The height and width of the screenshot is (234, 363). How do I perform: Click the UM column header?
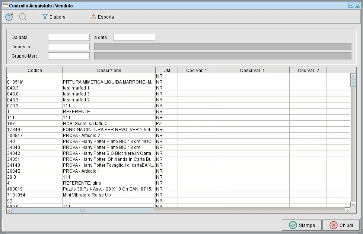167,70
